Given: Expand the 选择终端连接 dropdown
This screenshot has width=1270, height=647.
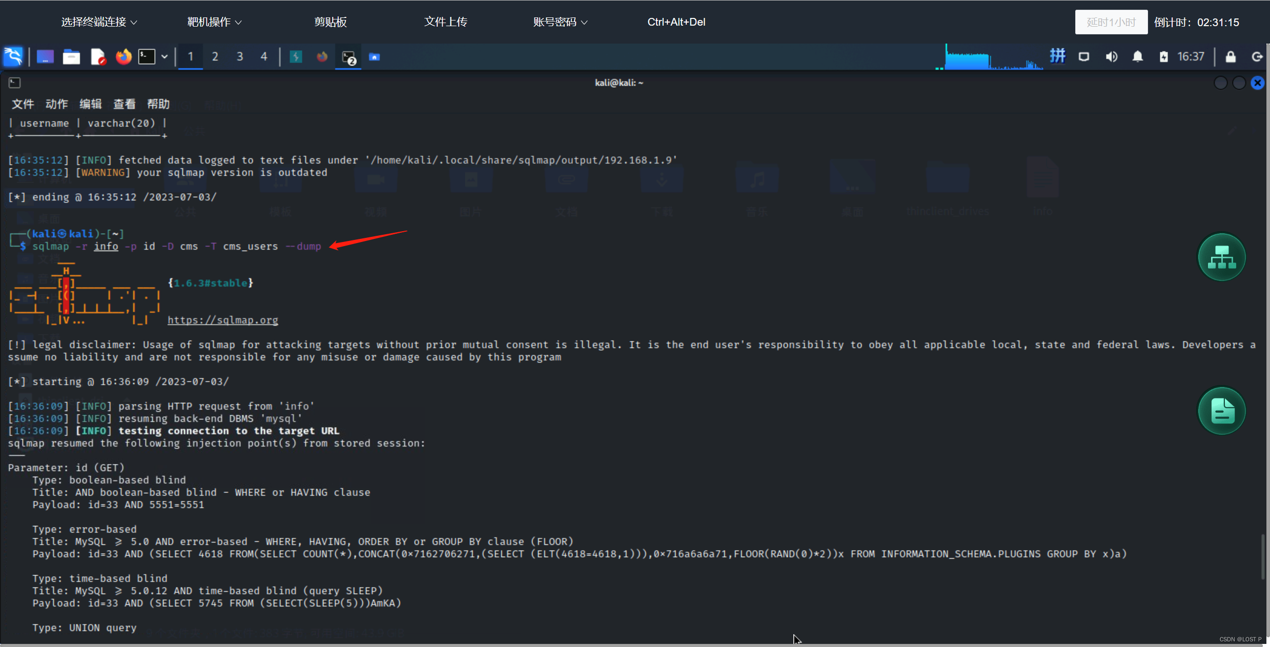Looking at the screenshot, I should pos(99,22).
